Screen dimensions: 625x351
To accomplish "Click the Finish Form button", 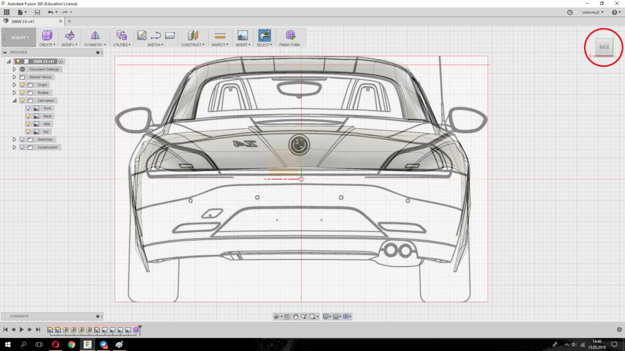I will pyautogui.click(x=290, y=38).
